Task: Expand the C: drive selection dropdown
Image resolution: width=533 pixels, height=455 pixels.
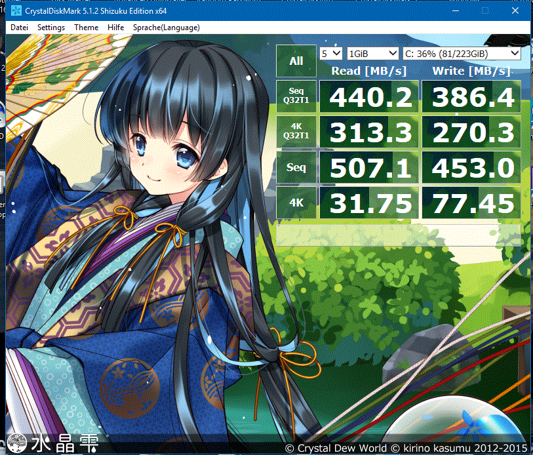Action: coord(462,53)
